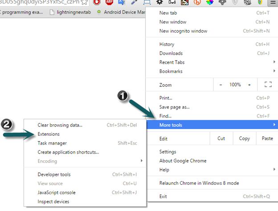Click the Copy button in Edit row
278x211 pixels.
coord(244,138)
